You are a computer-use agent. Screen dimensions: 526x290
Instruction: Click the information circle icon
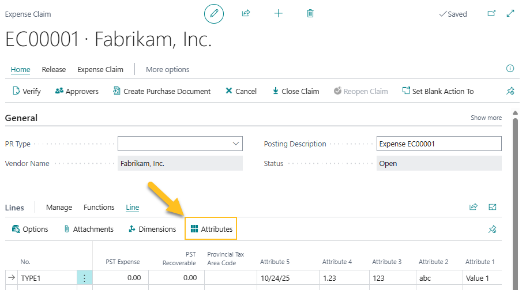click(510, 69)
